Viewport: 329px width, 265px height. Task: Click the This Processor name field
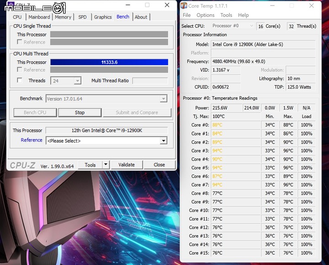click(107, 130)
